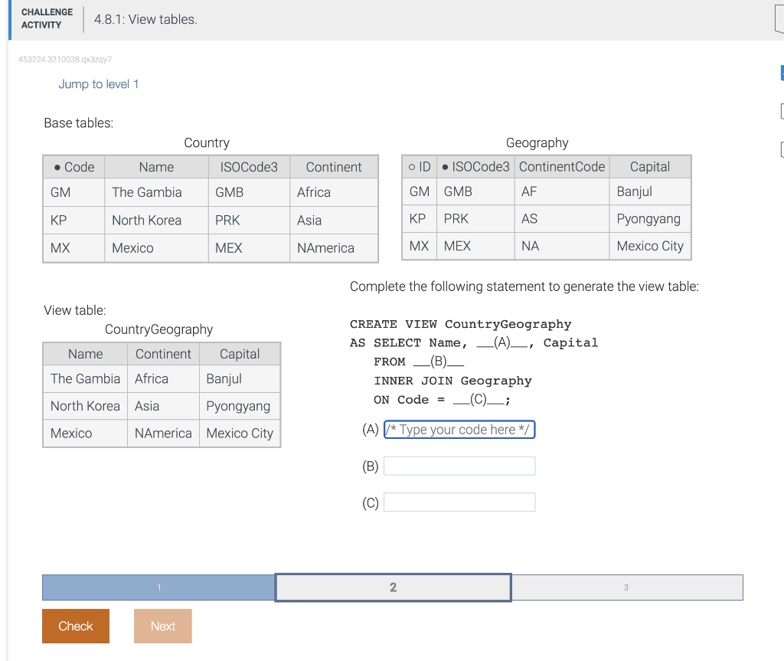This screenshot has height=661, width=784.
Task: Select Asia cell in CountryGeography view table
Action: (164, 406)
